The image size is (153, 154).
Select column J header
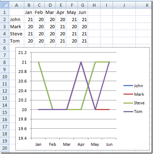[124, 5]
